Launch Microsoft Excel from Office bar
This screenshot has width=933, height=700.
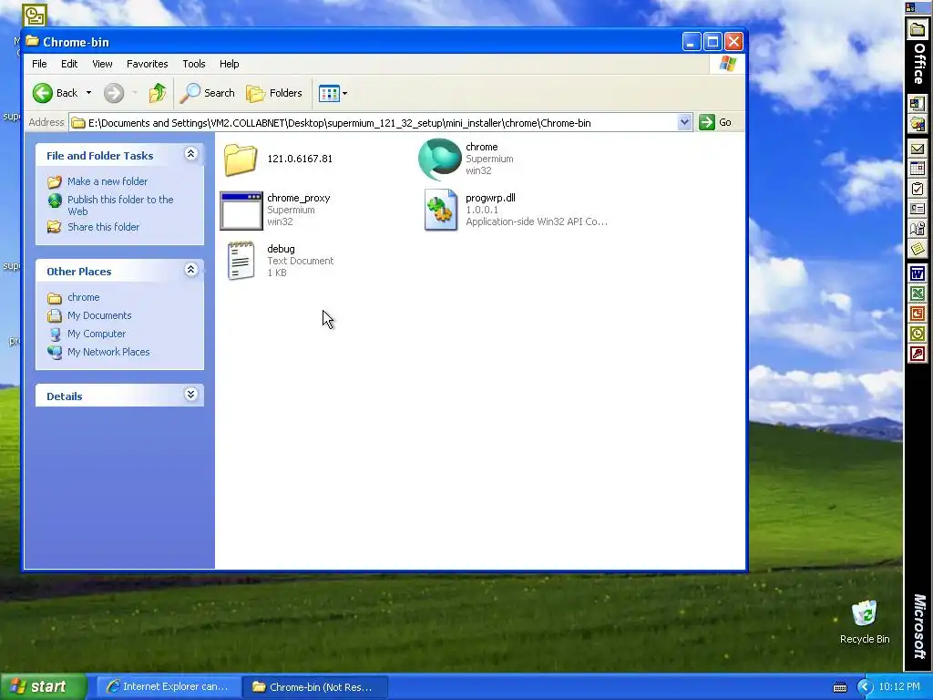point(917,294)
